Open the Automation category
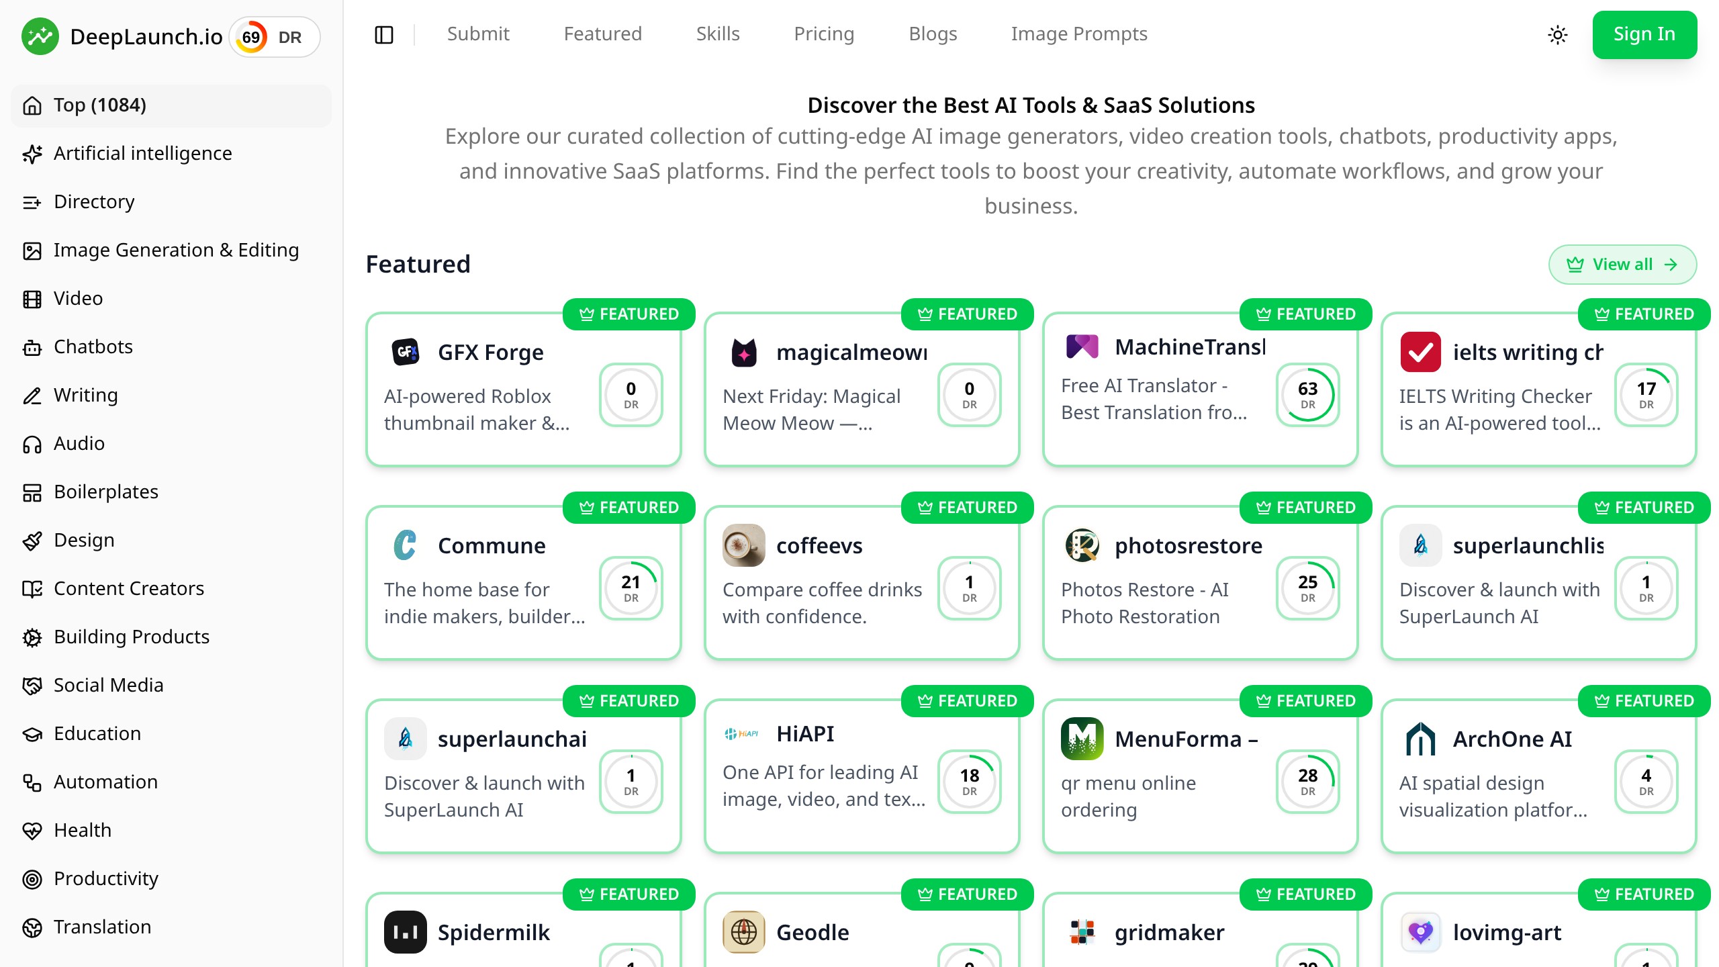 (171, 782)
